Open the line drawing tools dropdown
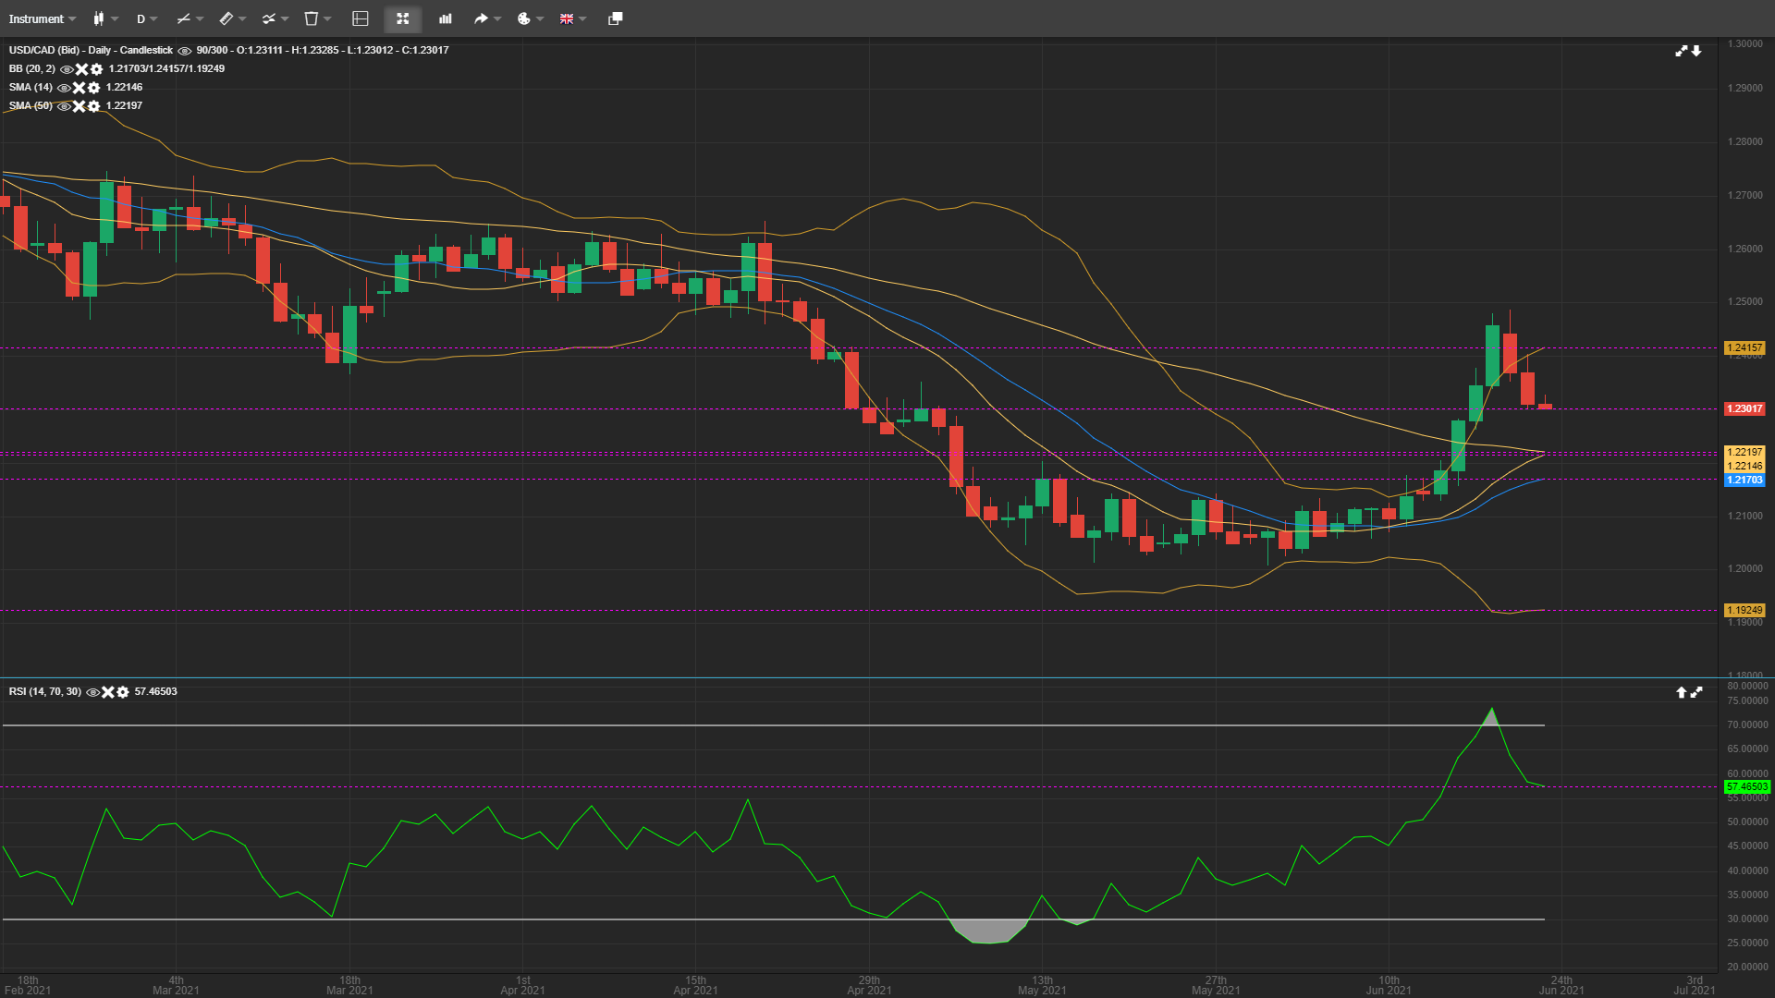 point(190,18)
